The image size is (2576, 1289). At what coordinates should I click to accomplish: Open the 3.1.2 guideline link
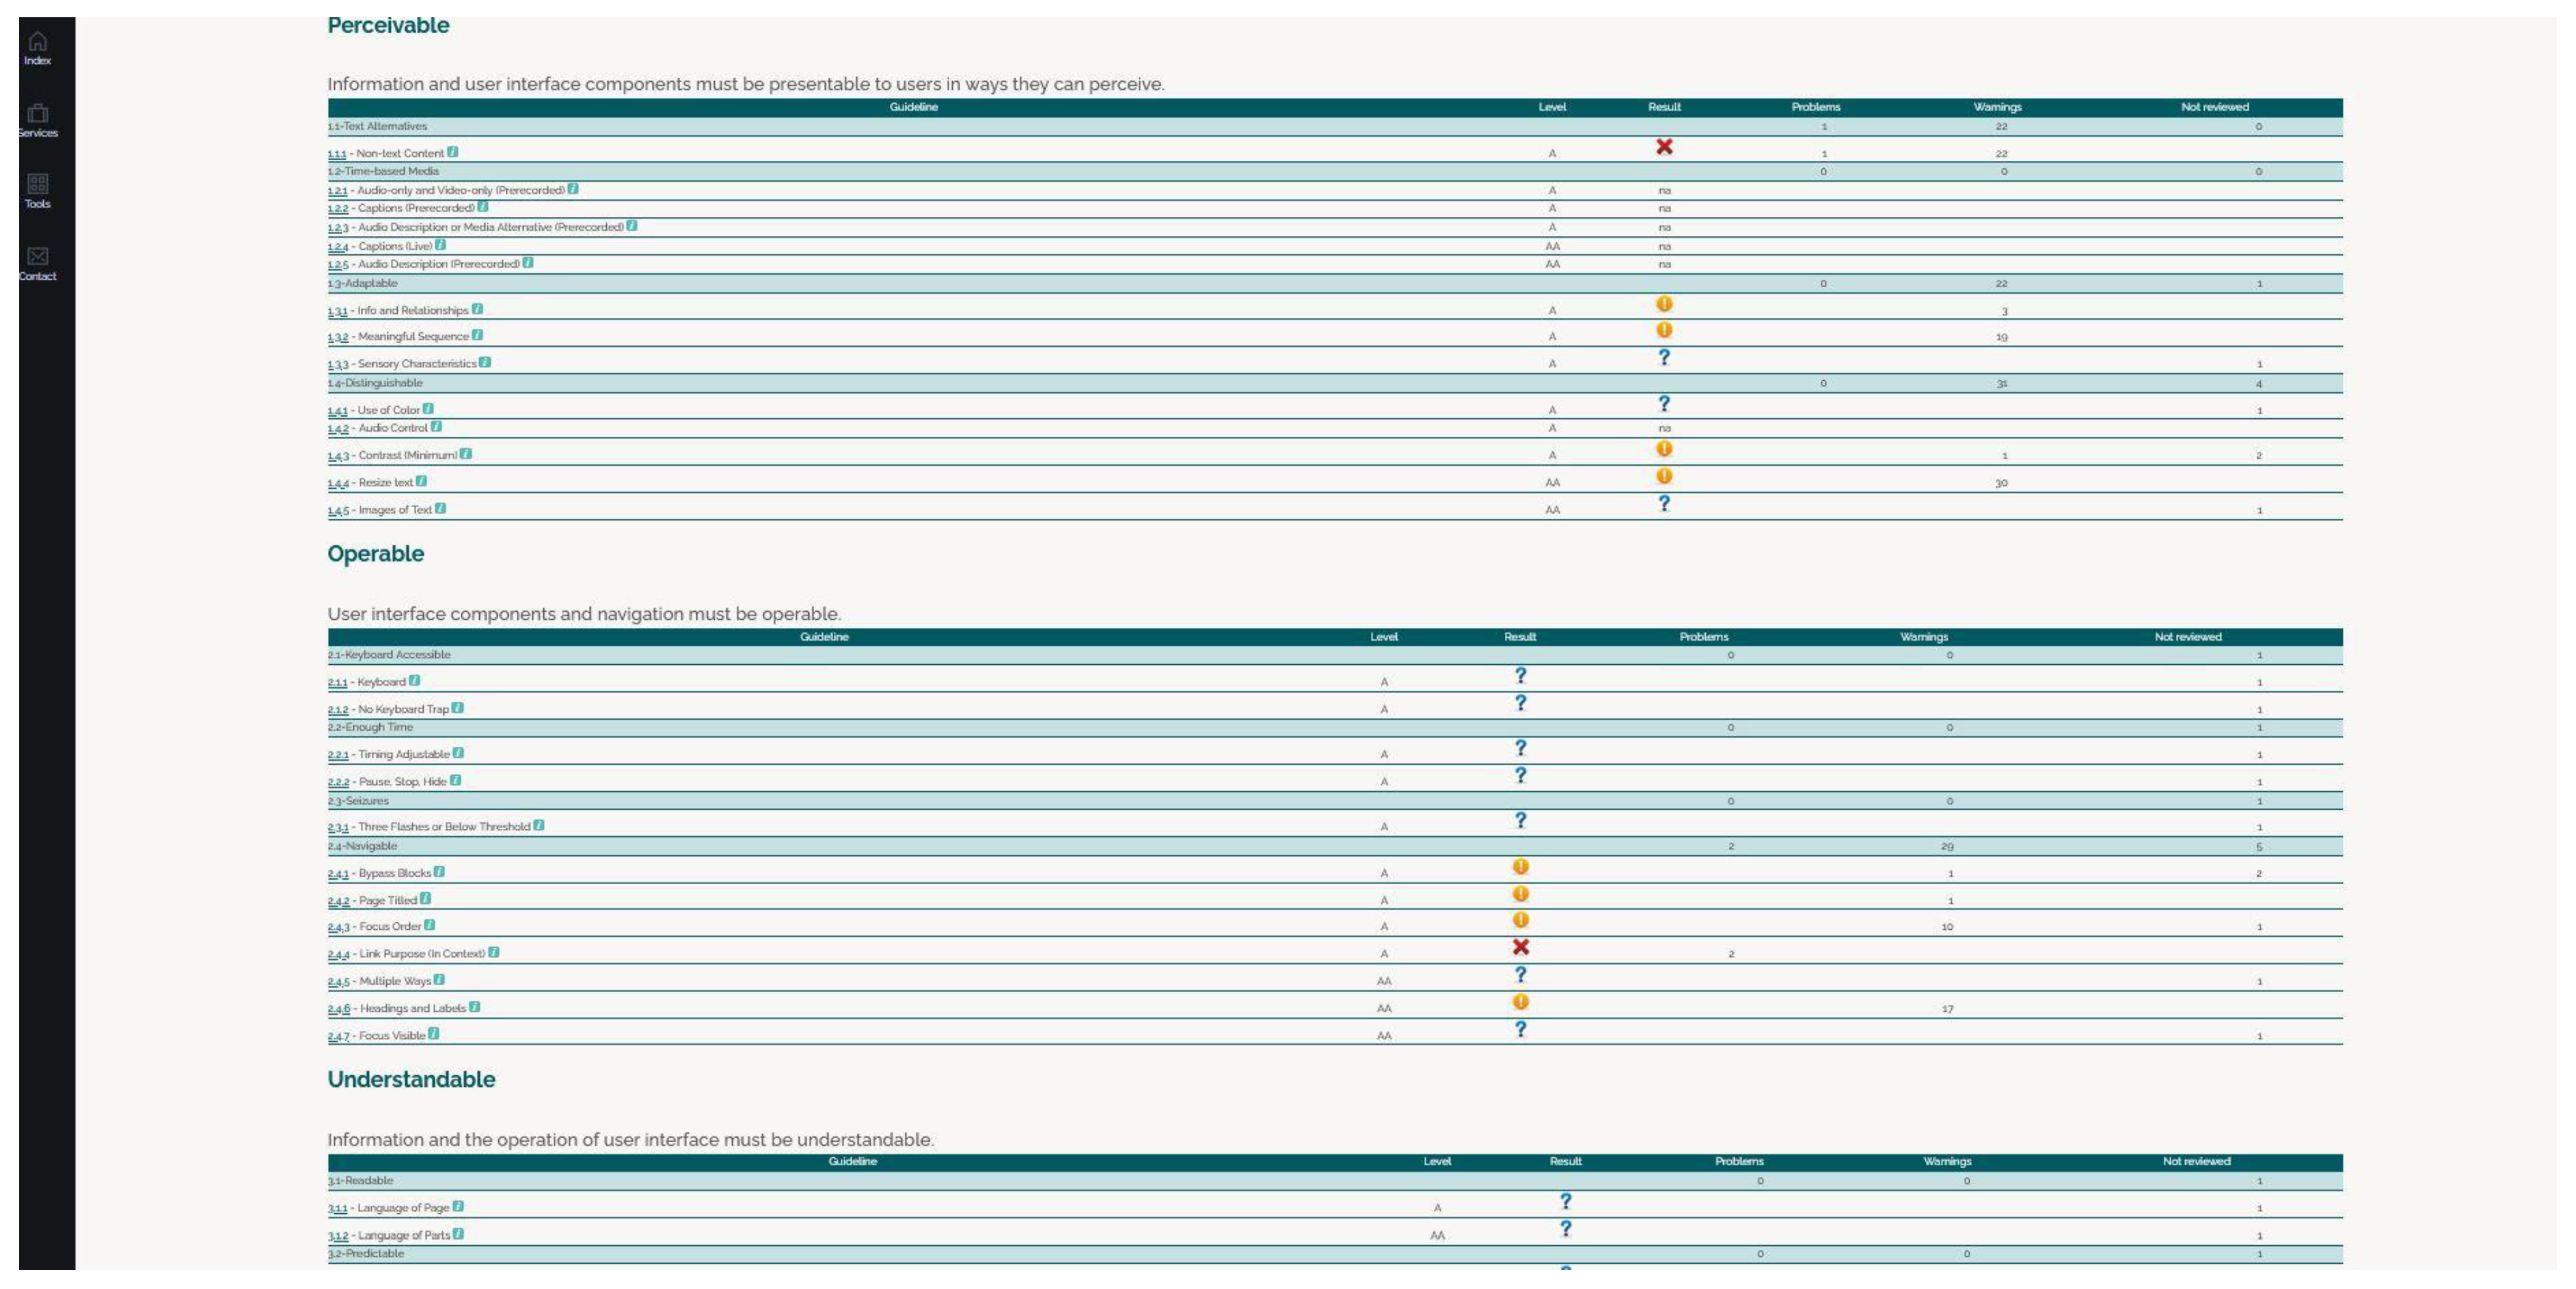coord(338,1236)
